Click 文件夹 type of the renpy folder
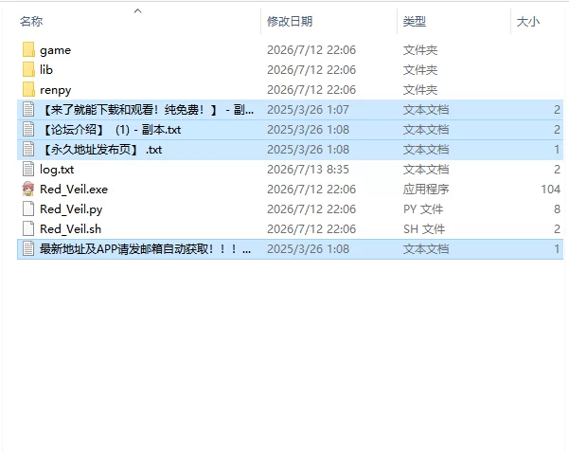 pos(420,90)
